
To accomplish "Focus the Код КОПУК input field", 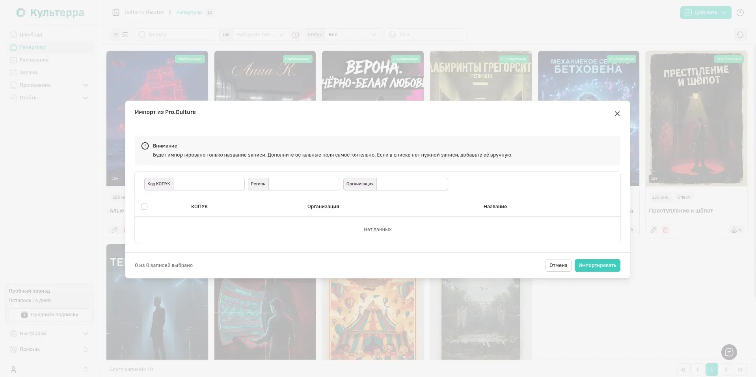I will coord(209,184).
